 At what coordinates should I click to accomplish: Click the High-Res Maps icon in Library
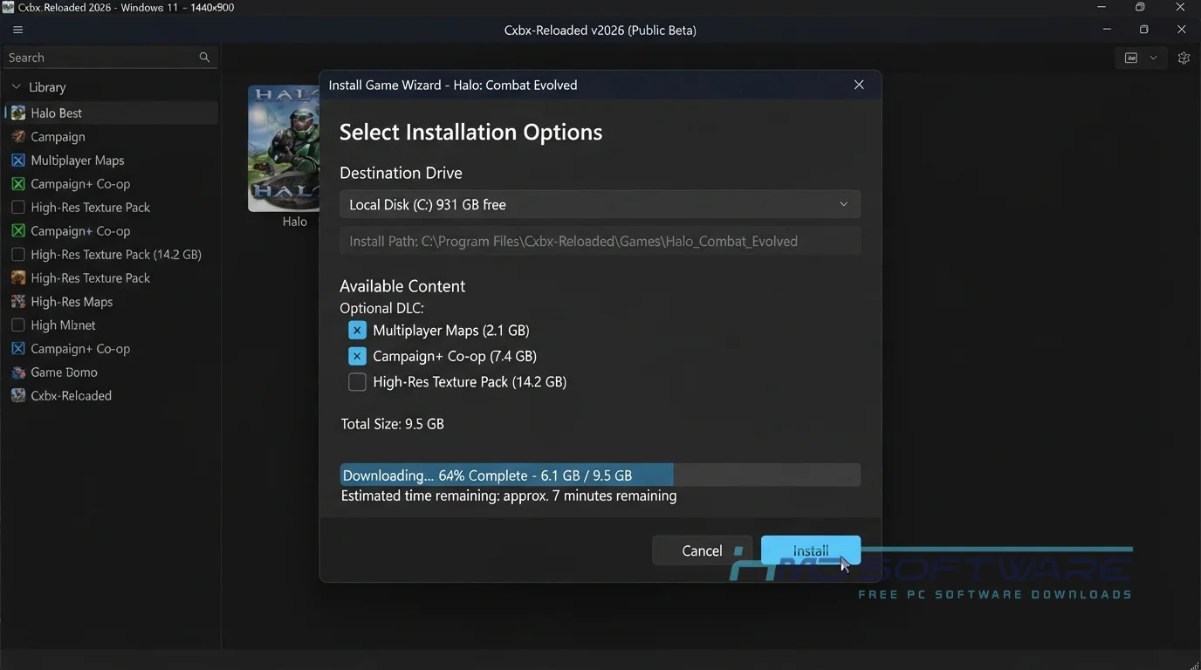click(18, 302)
